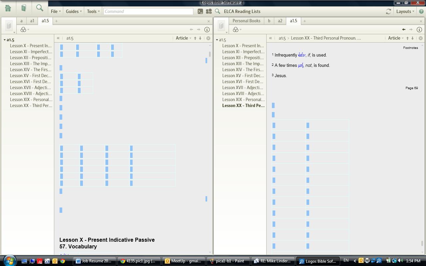Image resolution: width=426 pixels, height=266 pixels.
Task: Open the Help question mark icon
Action: (421, 11)
